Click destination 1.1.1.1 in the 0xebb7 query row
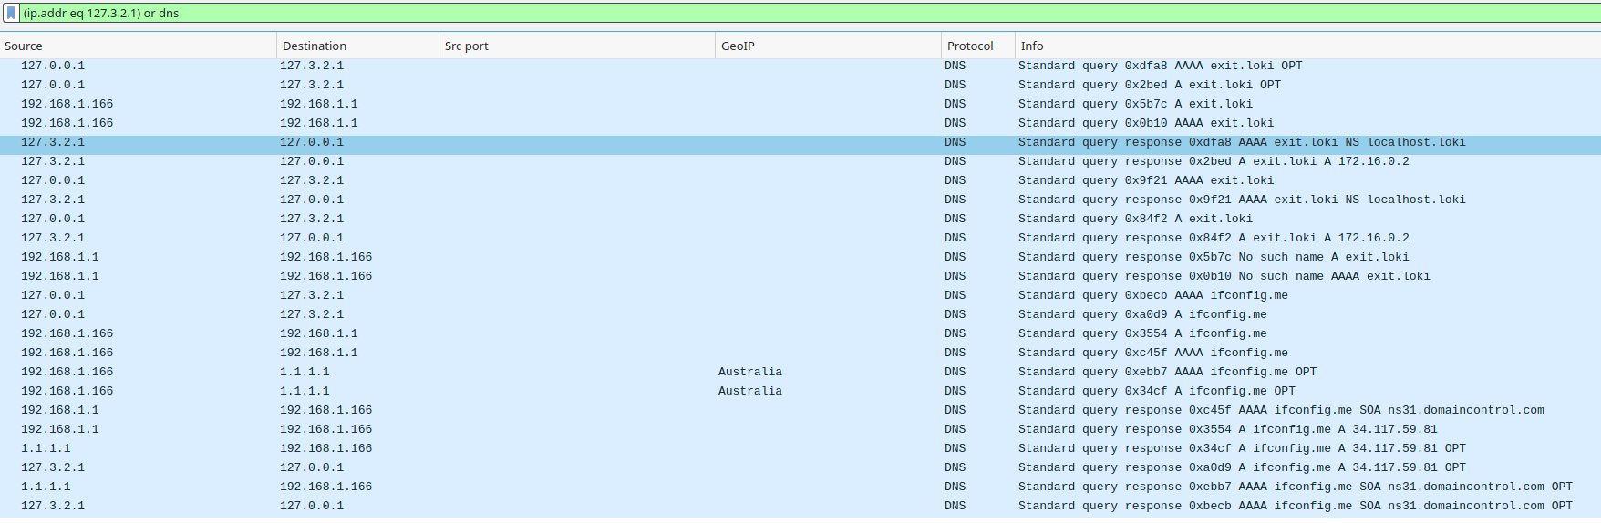The image size is (1601, 523). tap(305, 372)
